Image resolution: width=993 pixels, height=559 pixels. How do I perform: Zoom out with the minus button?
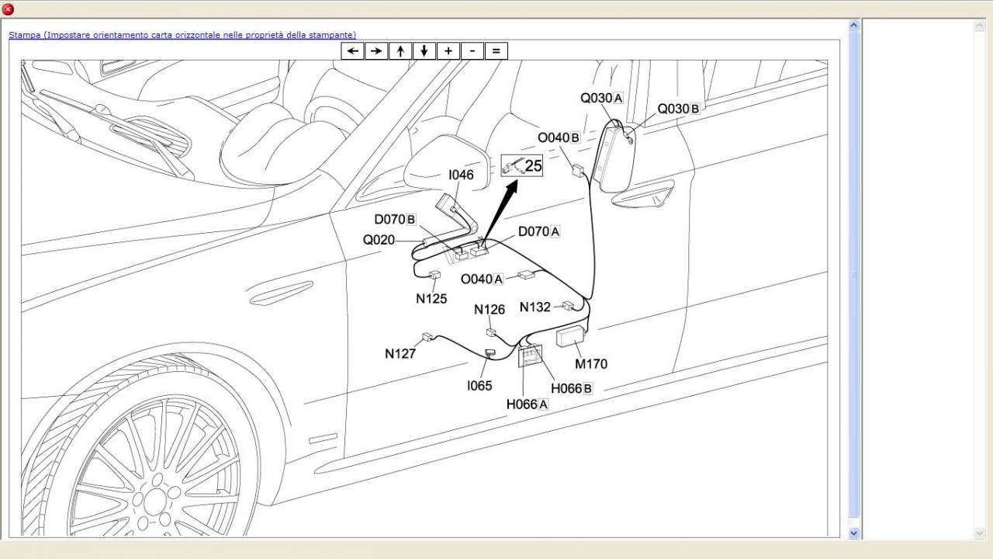472,51
